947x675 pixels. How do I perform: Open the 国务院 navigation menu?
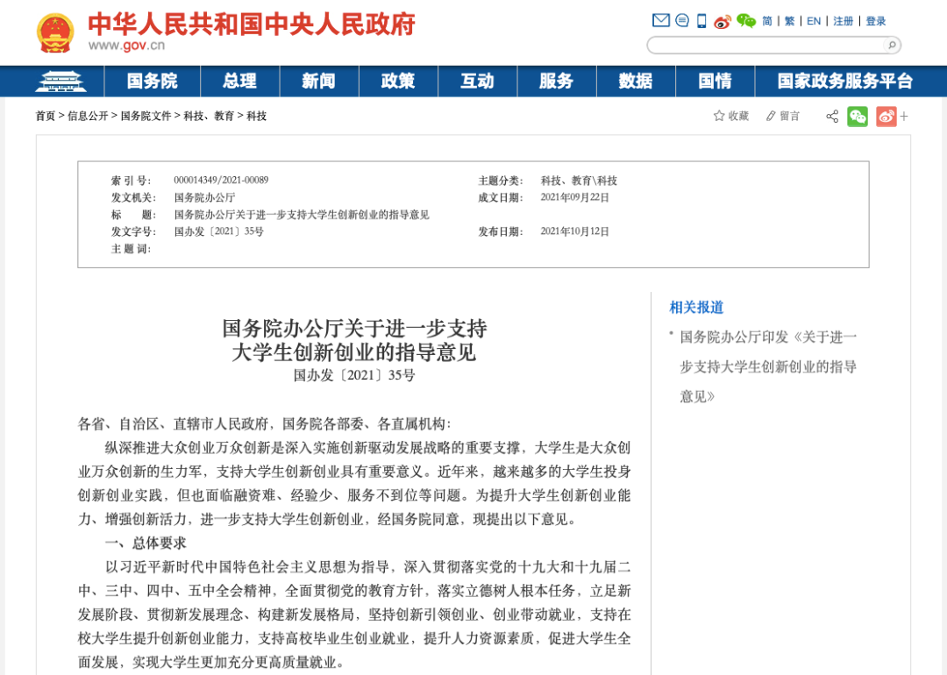point(152,82)
